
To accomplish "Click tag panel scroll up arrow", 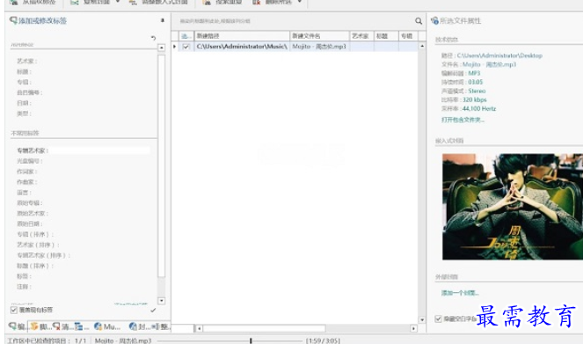I will (x=162, y=48).
